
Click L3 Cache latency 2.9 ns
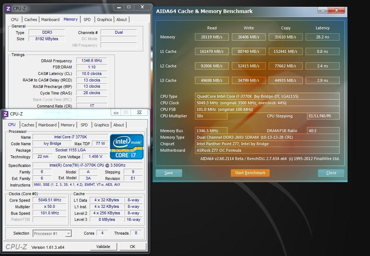coord(323,80)
